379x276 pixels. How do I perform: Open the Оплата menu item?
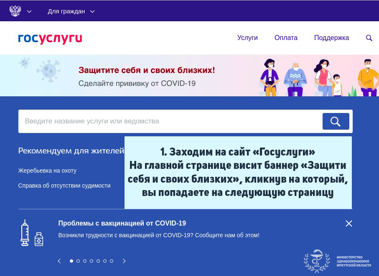click(x=286, y=38)
